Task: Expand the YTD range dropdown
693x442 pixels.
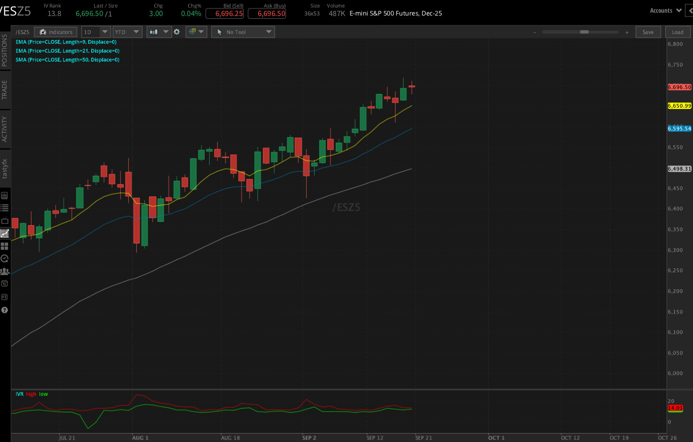Action: coord(127,32)
